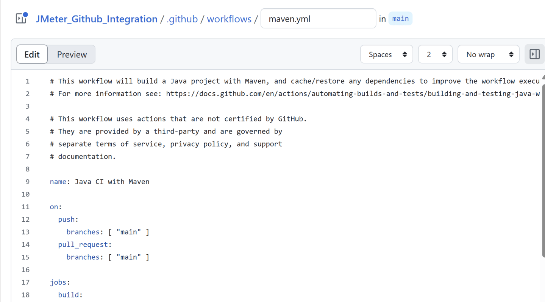
Task: Click 'push:' on line 12
Action: (68, 219)
